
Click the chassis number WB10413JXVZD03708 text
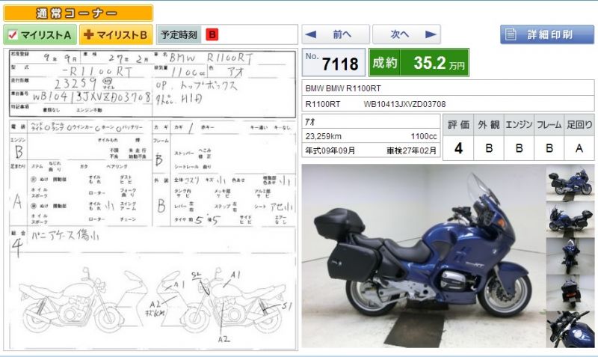click(404, 104)
